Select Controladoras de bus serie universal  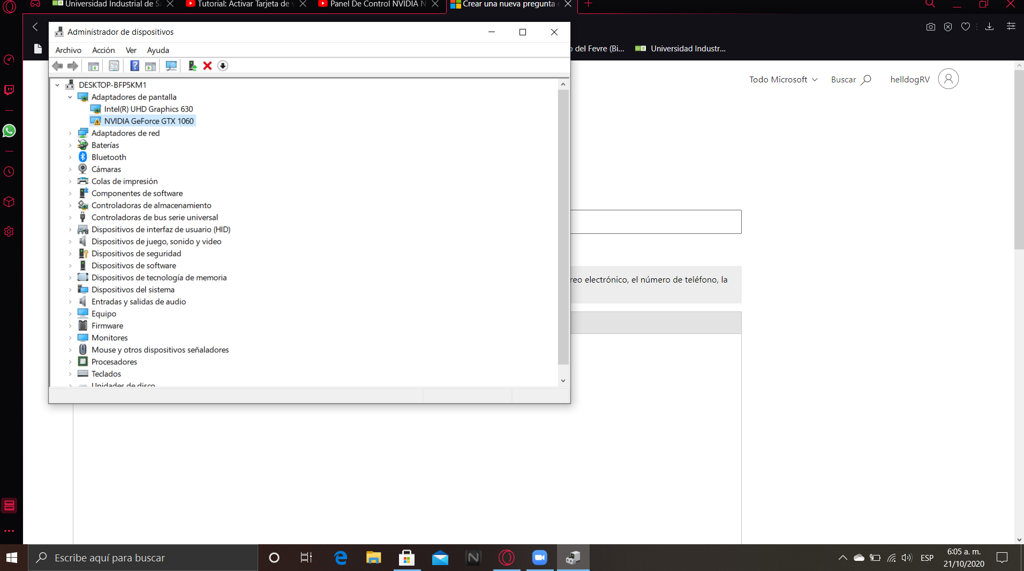(155, 217)
